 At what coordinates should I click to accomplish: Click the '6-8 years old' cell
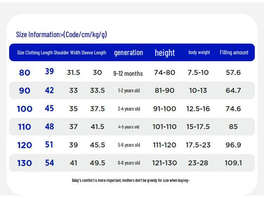coord(129,163)
